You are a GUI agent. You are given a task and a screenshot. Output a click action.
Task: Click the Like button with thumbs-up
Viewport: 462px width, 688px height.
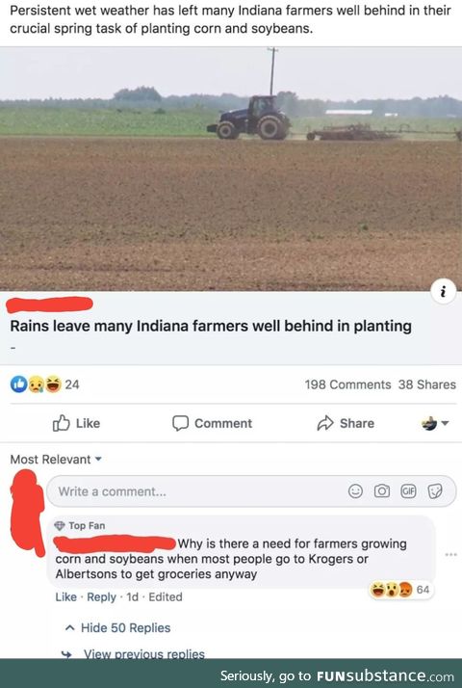coord(76,423)
